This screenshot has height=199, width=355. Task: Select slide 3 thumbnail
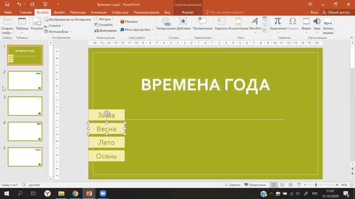25,106
